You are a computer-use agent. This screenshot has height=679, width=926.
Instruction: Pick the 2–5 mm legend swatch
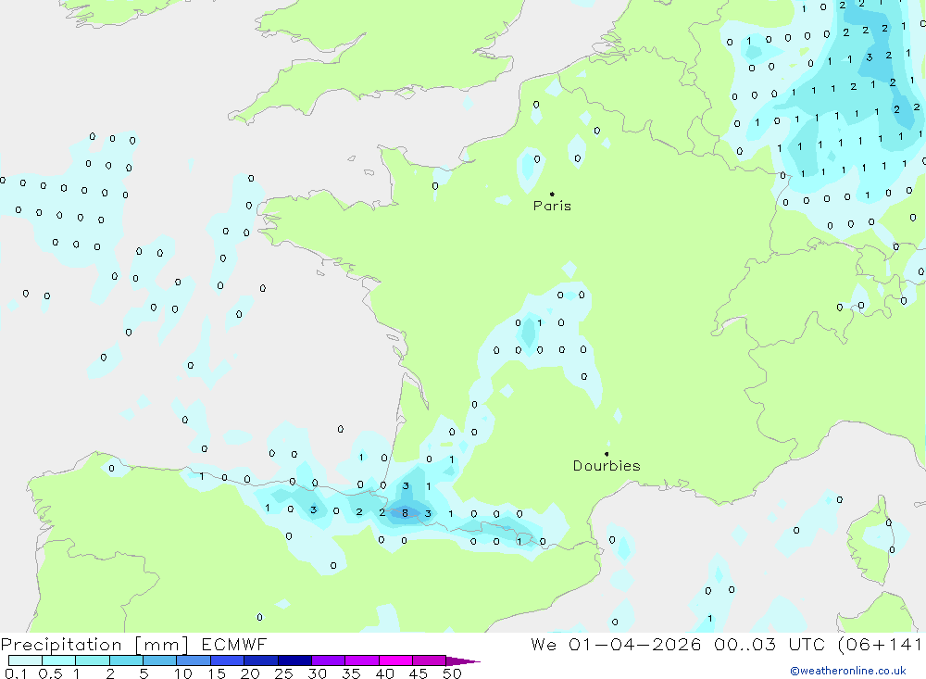(126, 660)
